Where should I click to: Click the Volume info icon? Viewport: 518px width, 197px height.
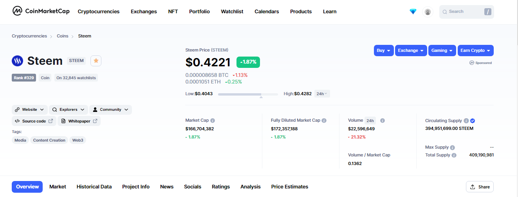click(x=383, y=121)
